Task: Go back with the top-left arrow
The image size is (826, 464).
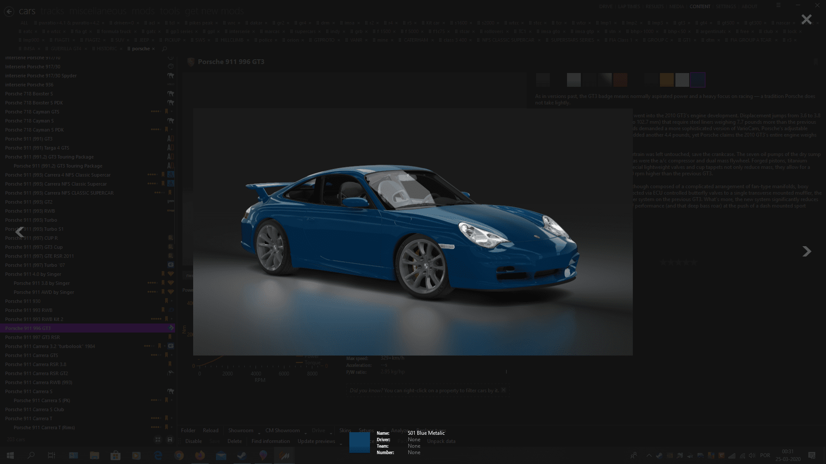Action: point(9,12)
